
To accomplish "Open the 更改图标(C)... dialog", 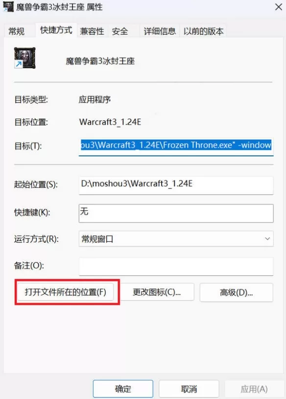I will coord(157,292).
